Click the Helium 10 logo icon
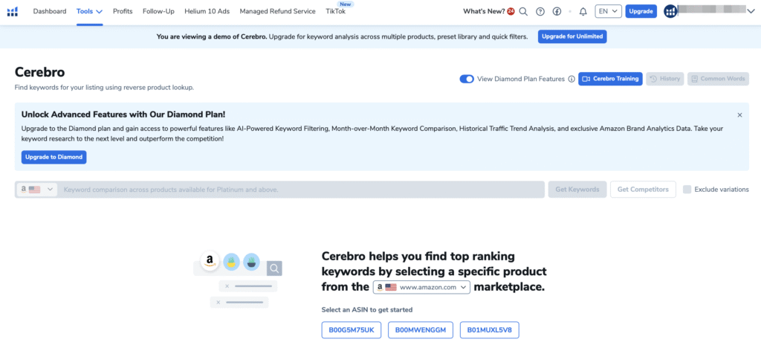This screenshot has height=345, width=761. (x=14, y=11)
